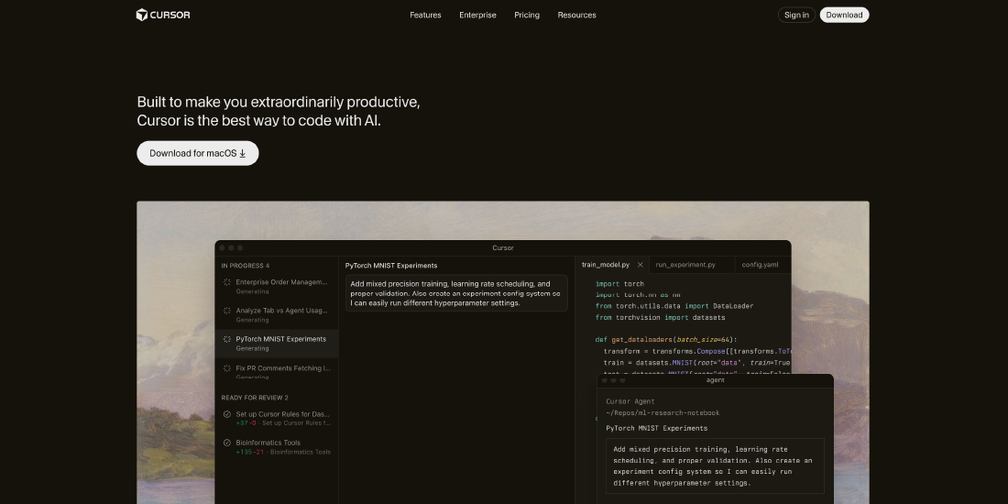This screenshot has width=1008, height=504.
Task: Click the spinner icon beside Analyze Tab vs Agent Usage
Action: pos(227,311)
